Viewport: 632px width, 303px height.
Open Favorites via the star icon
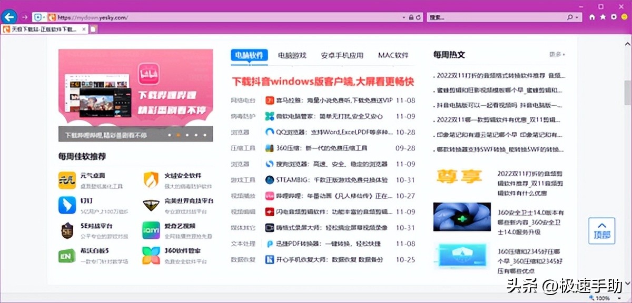pos(603,16)
